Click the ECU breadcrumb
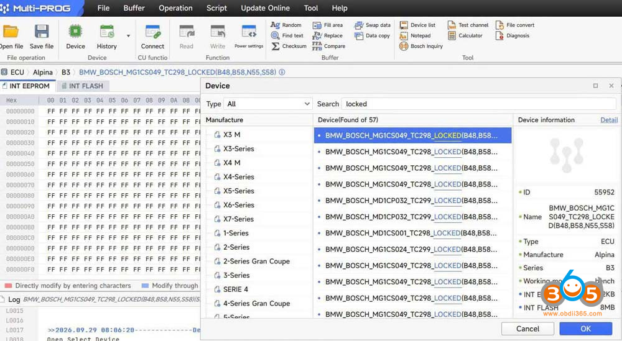This screenshot has width=622, height=341. 17,73
